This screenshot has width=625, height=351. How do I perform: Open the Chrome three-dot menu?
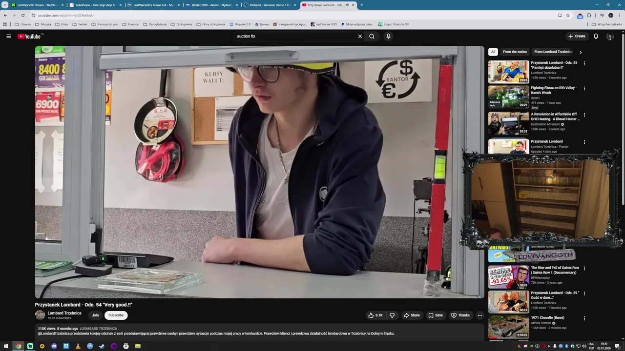point(619,15)
